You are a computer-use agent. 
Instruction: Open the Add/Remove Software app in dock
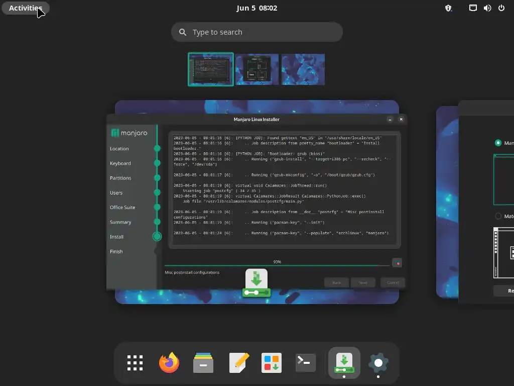[272, 363]
